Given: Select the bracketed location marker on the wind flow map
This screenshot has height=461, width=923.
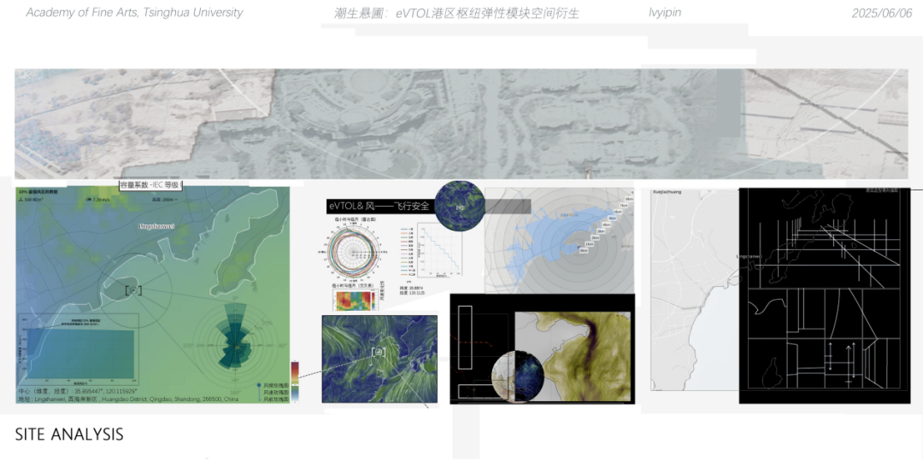Looking at the screenshot, I should pyautogui.click(x=379, y=352).
